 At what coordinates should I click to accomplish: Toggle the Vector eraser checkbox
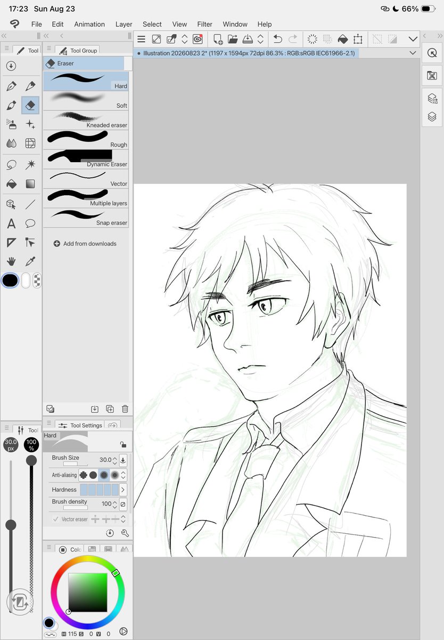pyautogui.click(x=55, y=519)
